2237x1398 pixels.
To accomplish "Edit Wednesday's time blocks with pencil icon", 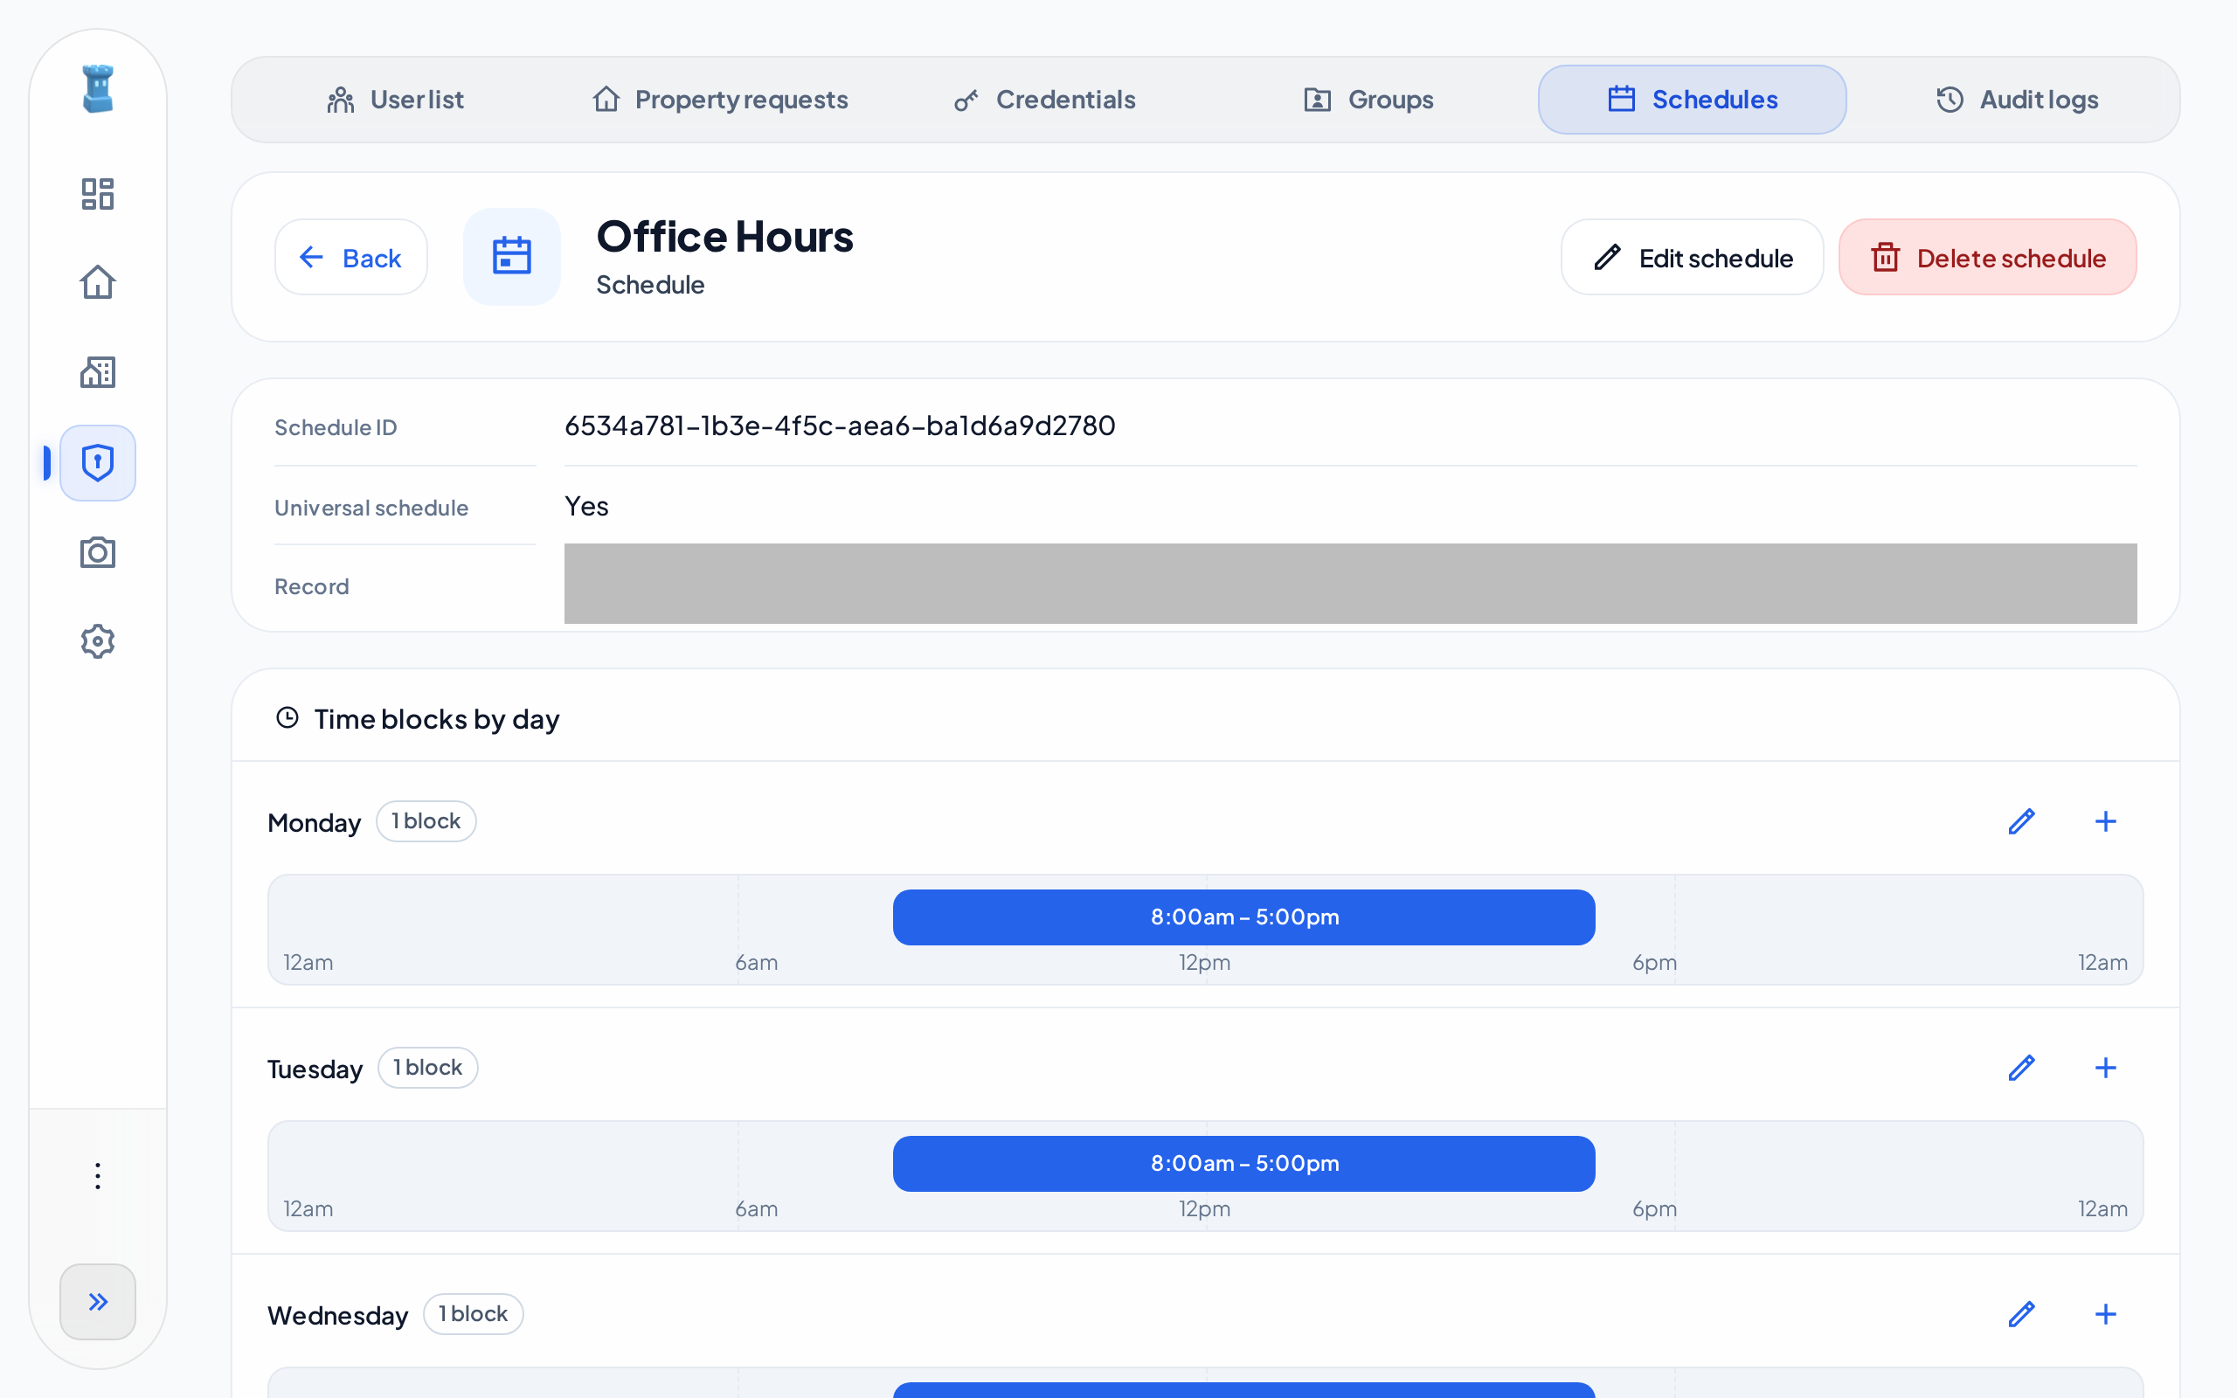I will pos(2022,1314).
